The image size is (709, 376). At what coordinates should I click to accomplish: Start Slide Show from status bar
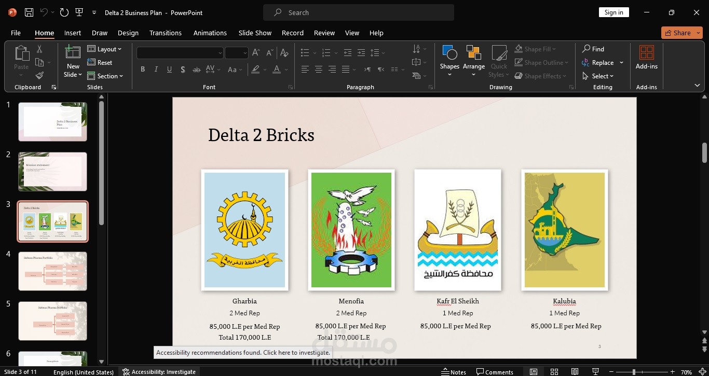point(595,372)
